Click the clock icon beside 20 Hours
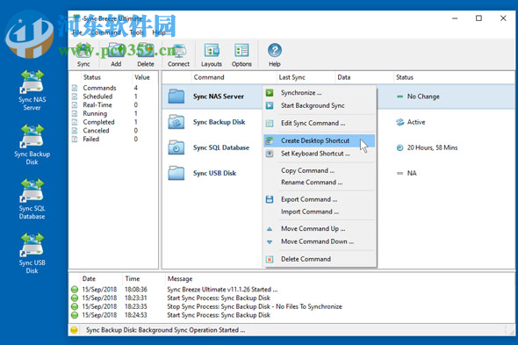518x345 pixels. coord(399,147)
